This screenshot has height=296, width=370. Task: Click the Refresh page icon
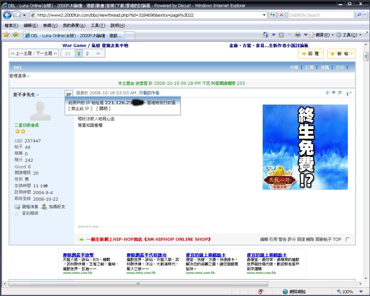coord(272,15)
